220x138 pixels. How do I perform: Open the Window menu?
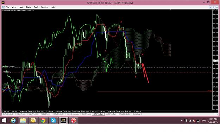pos(44,7)
